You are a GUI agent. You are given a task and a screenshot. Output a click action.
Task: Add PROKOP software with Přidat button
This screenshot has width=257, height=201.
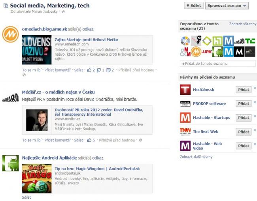pos(244,103)
